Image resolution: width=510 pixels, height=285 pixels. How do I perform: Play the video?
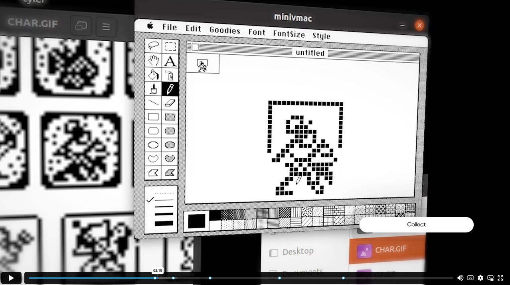point(11,278)
